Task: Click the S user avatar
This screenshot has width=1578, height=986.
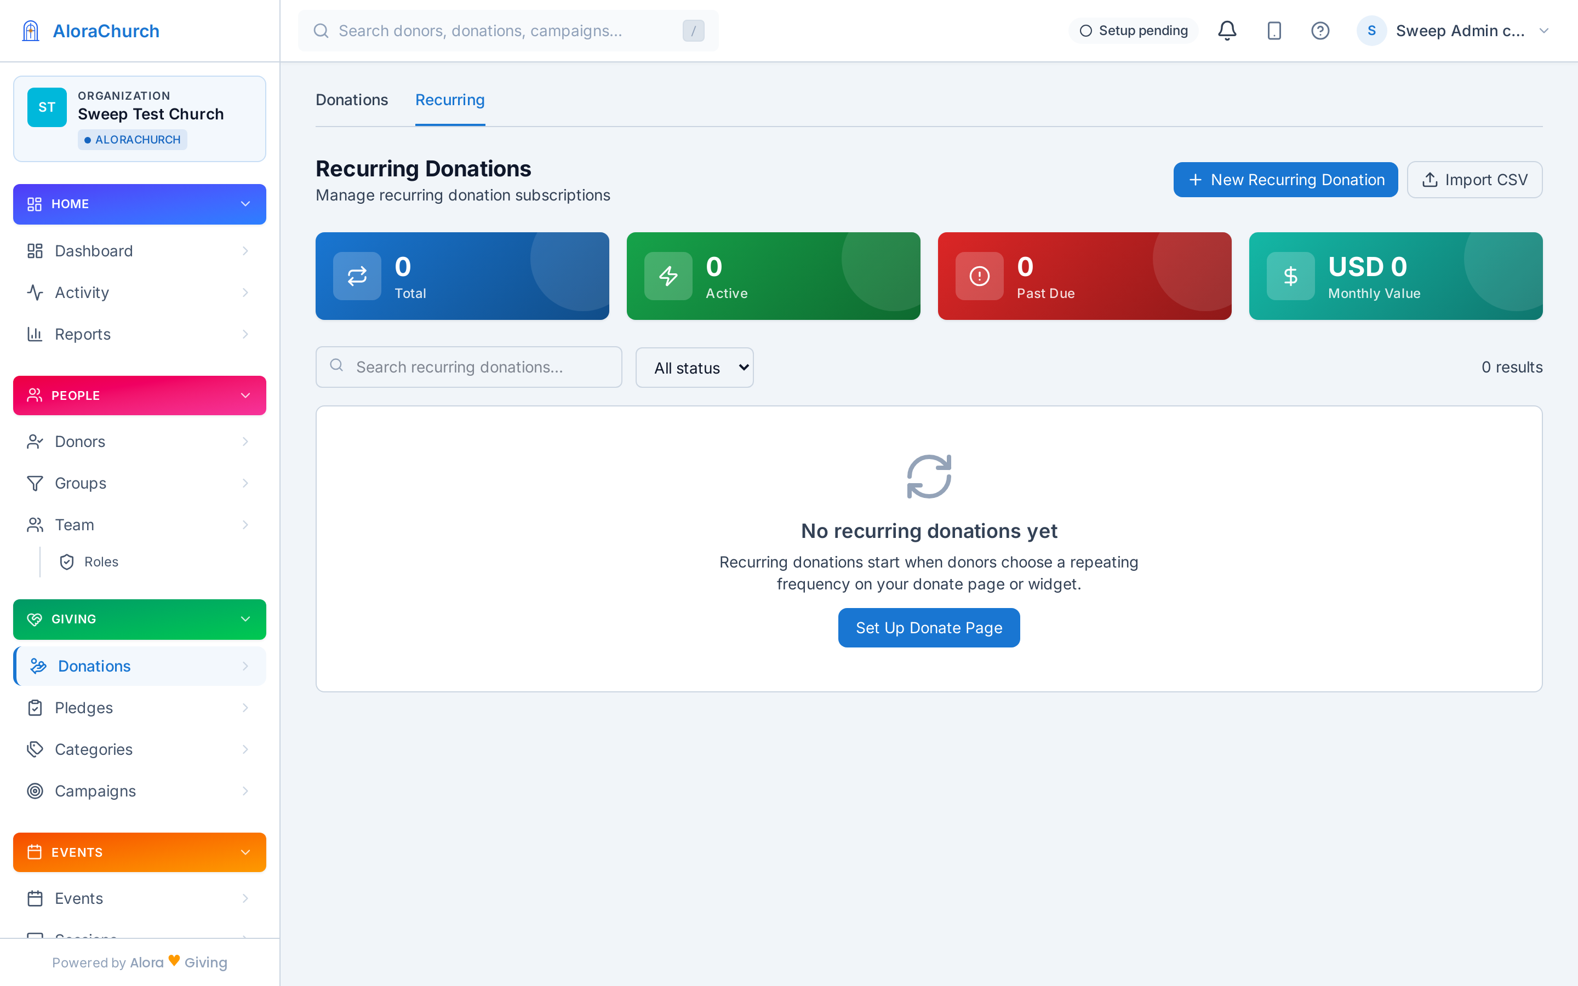Action: pyautogui.click(x=1371, y=31)
